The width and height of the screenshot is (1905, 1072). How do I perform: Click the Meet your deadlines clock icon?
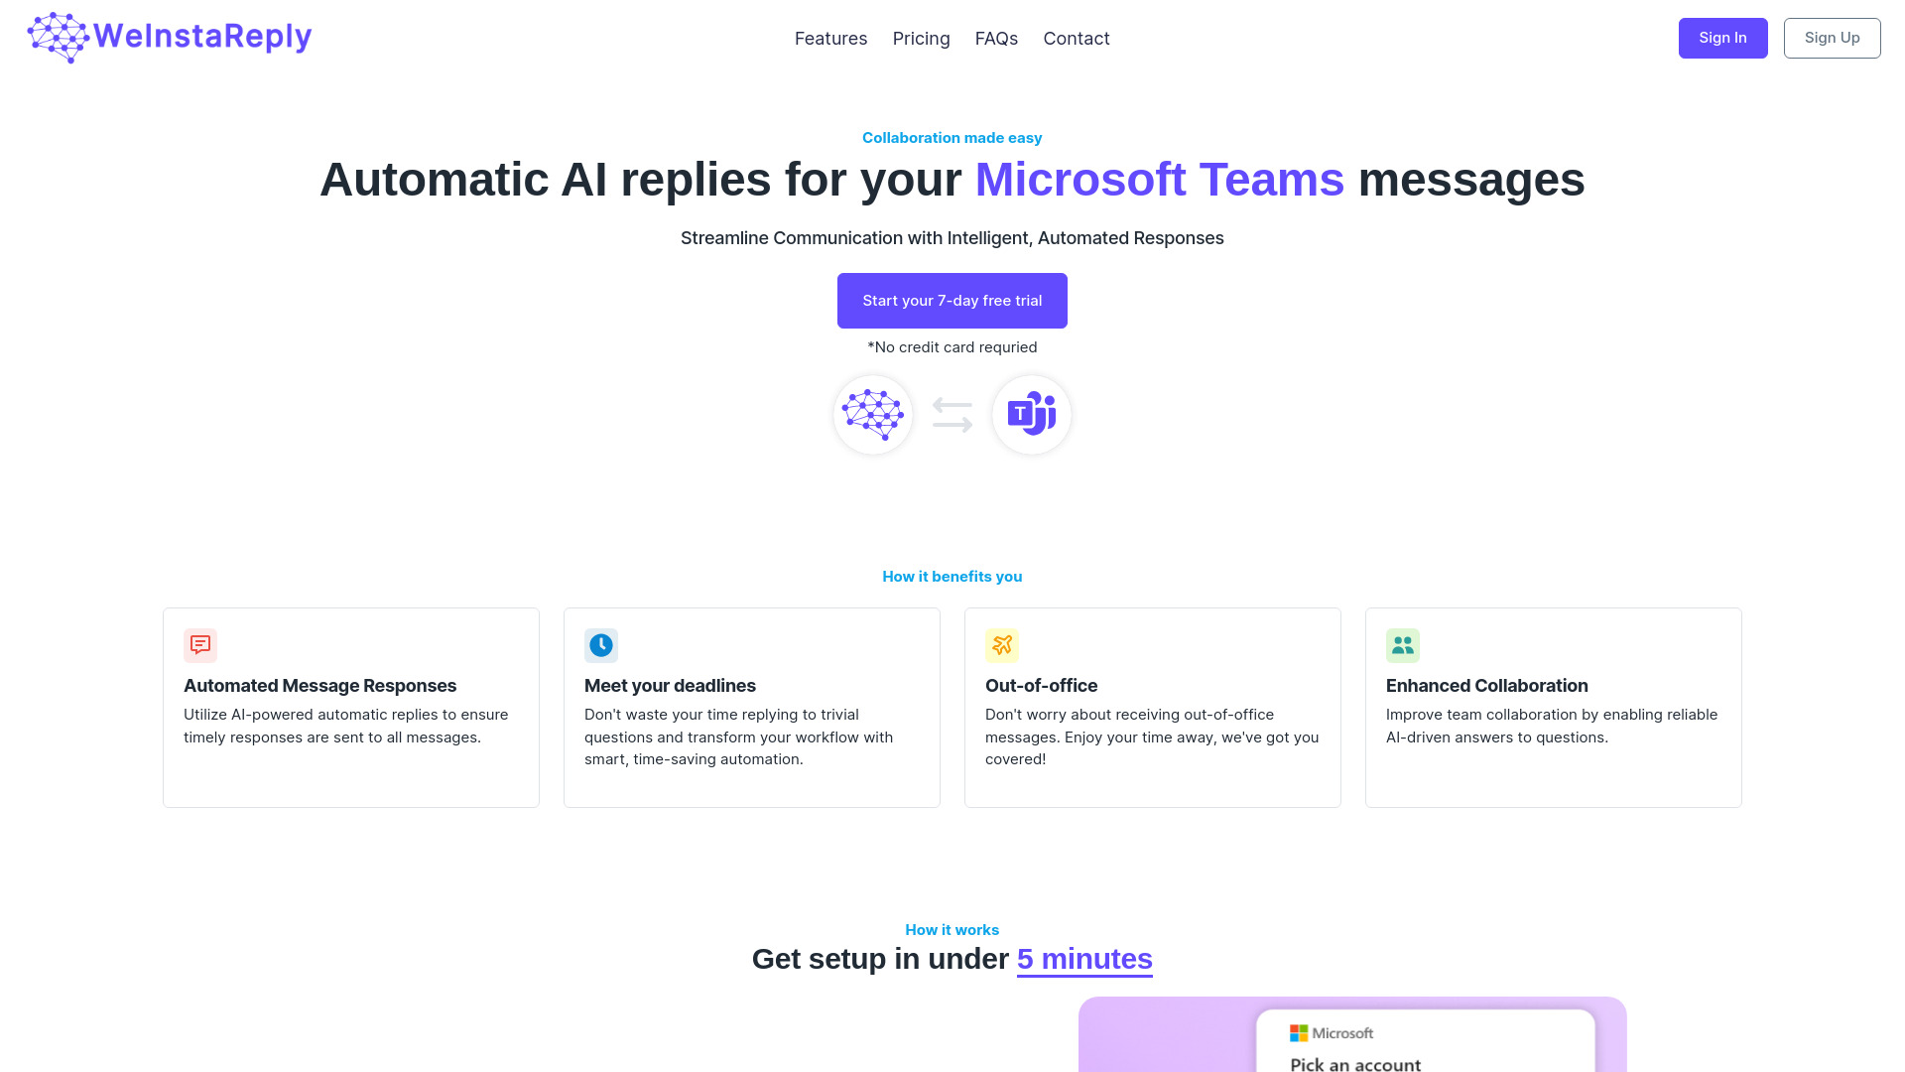coord(602,644)
